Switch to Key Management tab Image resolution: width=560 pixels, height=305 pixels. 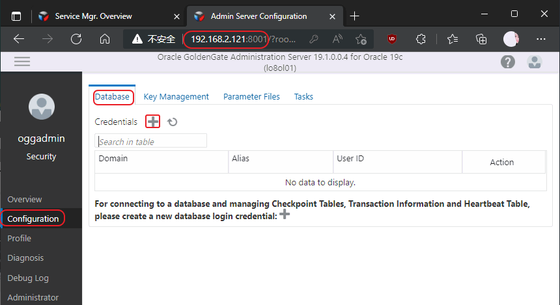tap(176, 96)
